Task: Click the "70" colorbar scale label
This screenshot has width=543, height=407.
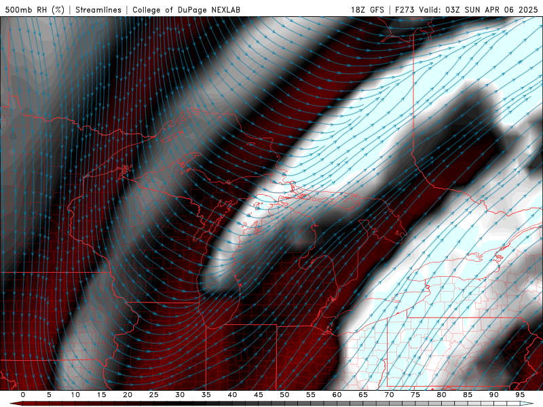Action: (x=389, y=395)
